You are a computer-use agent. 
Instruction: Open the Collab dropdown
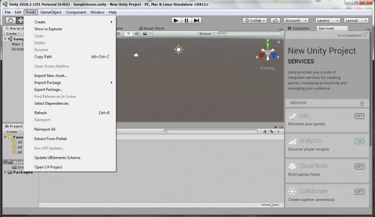[255, 20]
